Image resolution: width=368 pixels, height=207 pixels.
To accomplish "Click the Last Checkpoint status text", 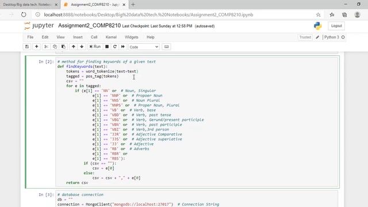I will coord(157,26).
